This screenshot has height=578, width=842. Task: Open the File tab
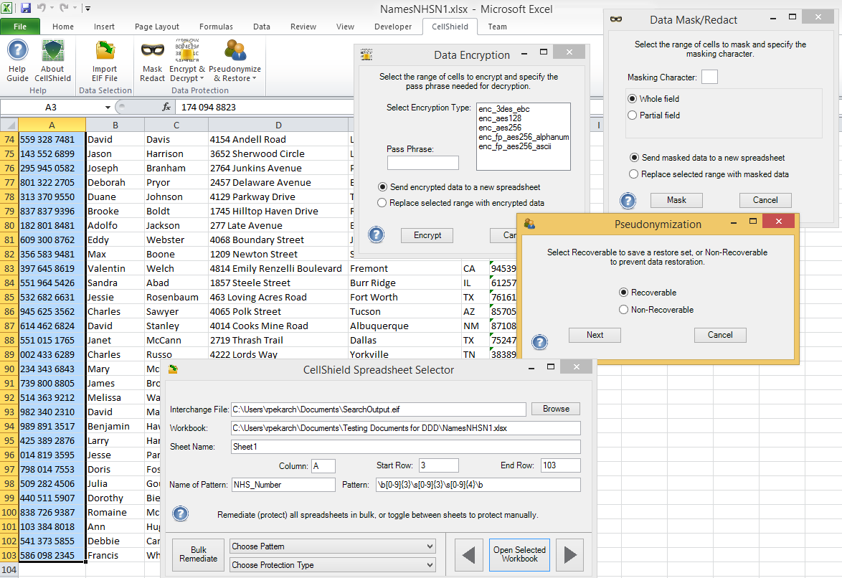[x=20, y=27]
